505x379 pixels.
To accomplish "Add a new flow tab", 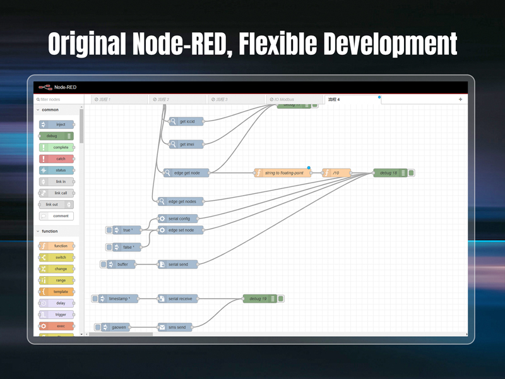I will (x=461, y=100).
